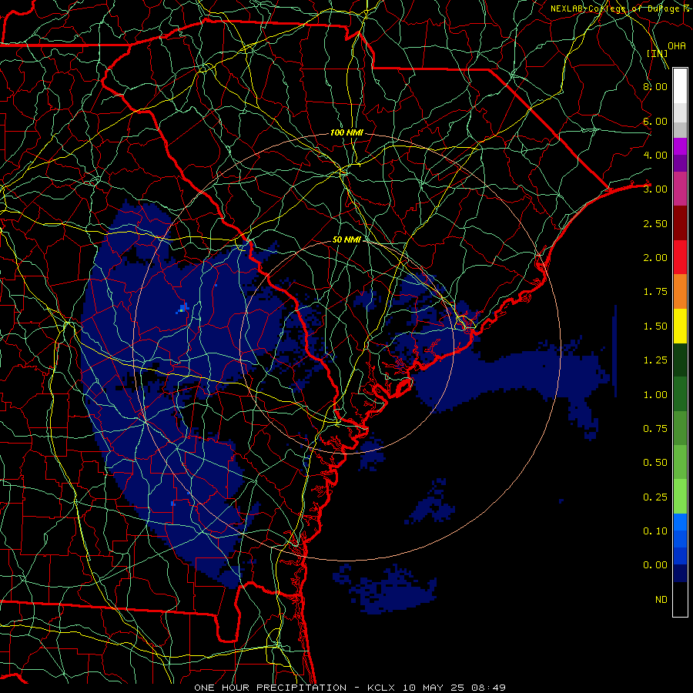
Task: Click the dark red legend color swatch
Action: click(x=680, y=223)
